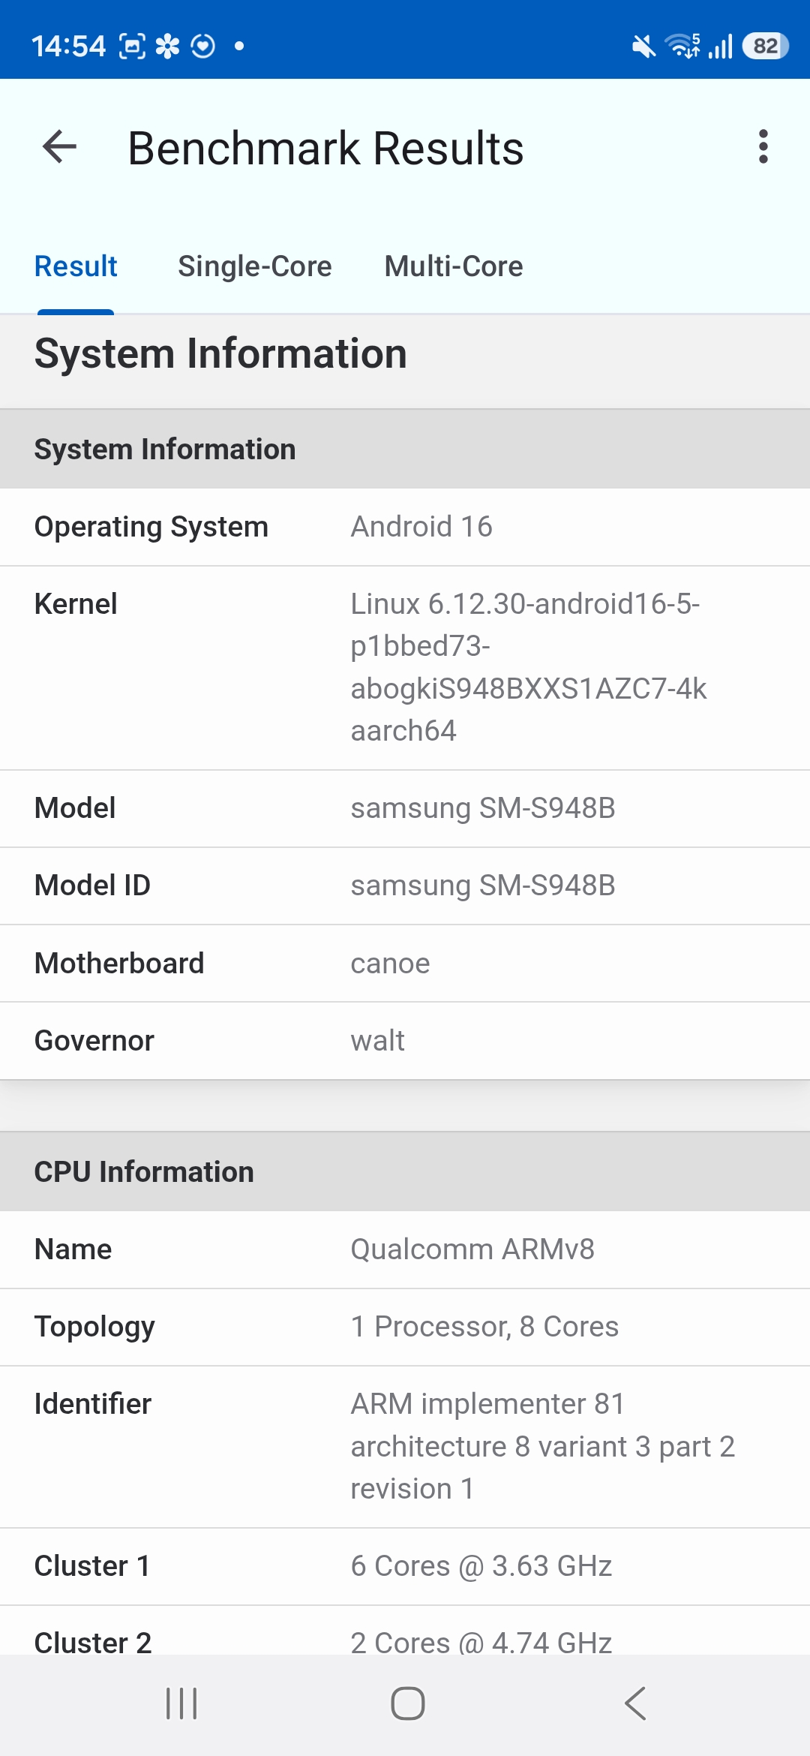
Task: Tap the Cluster 1 cores row
Action: pyautogui.click(x=405, y=1566)
